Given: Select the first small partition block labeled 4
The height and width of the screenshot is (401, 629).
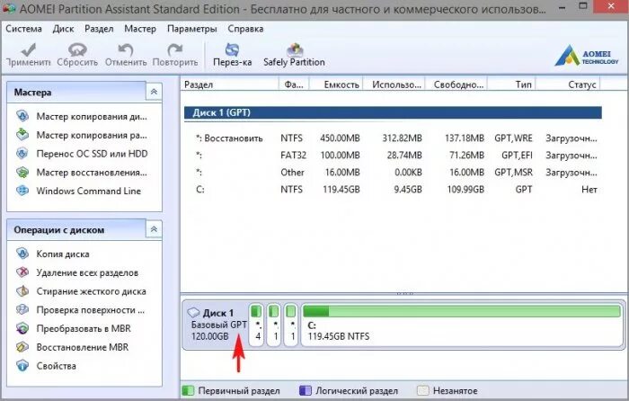Looking at the screenshot, I should (x=257, y=325).
